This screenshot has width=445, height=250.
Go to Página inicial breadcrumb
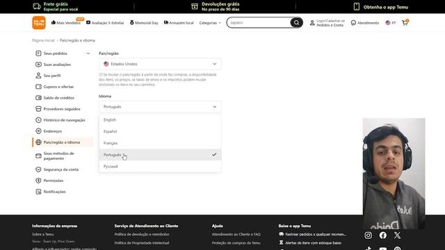click(43, 40)
